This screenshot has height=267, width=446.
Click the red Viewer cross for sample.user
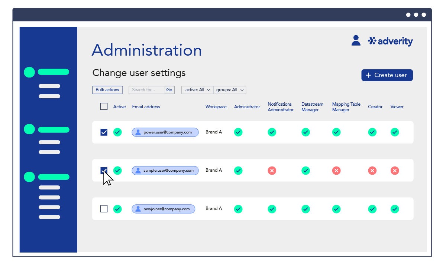coord(395,170)
